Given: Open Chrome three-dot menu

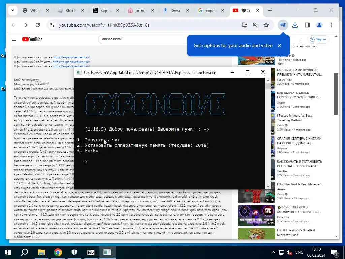Looking at the screenshot, I should coord(332,25).
